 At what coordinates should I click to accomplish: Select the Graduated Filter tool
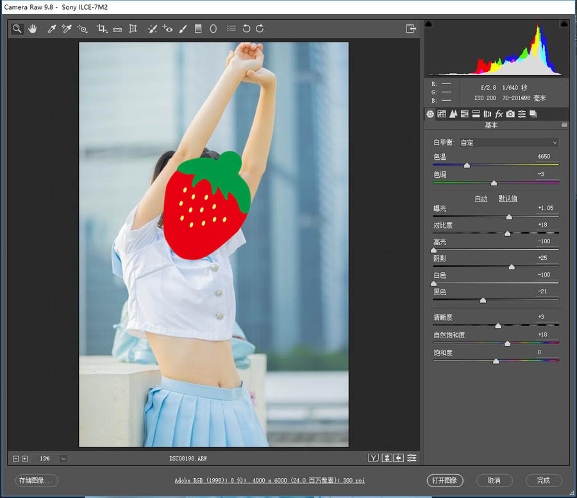tap(198, 29)
